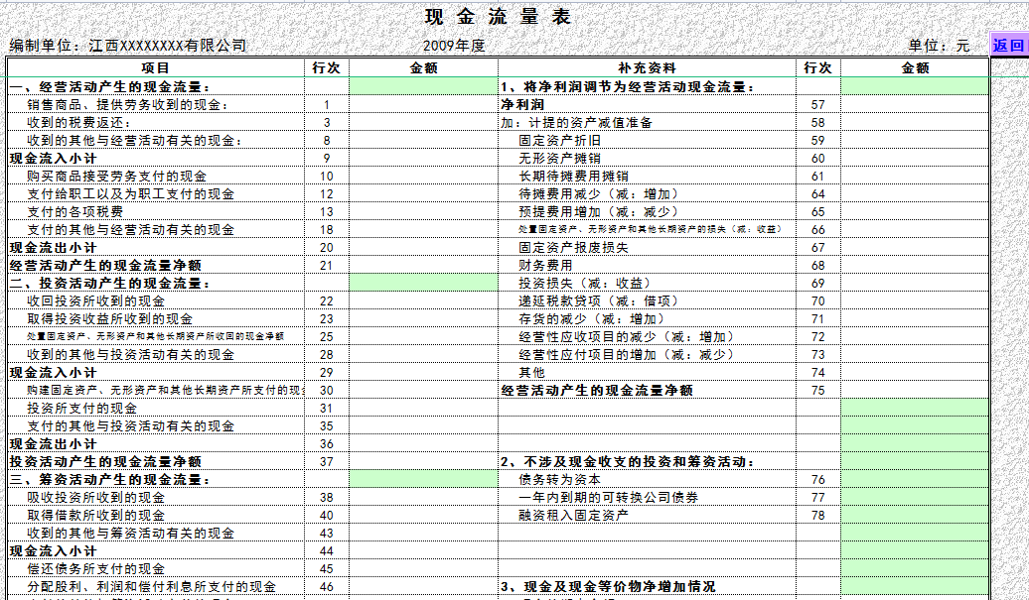Click 吸收投资所收到的现金 label
This screenshot has height=600, width=1029.
(x=95, y=497)
